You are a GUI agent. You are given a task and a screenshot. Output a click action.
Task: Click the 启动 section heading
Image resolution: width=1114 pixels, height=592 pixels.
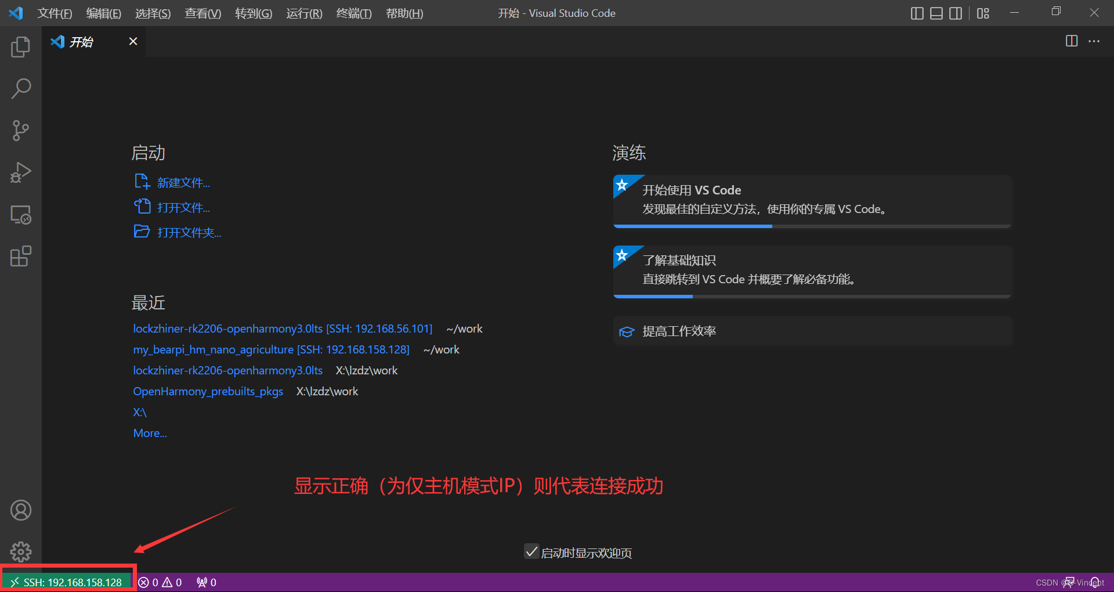pos(149,153)
